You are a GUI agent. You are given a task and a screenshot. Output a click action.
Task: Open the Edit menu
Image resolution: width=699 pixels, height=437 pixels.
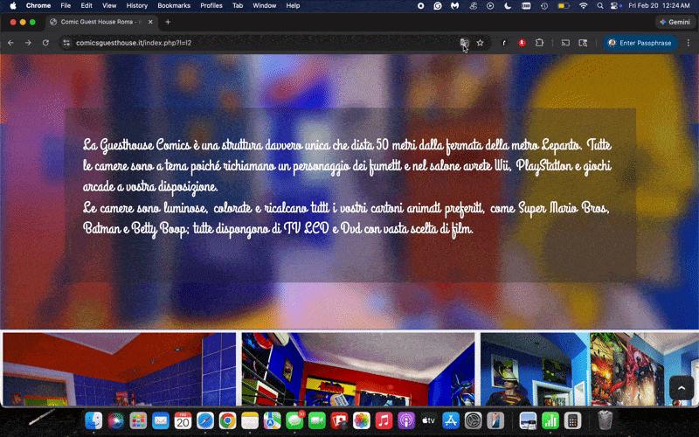coord(87,6)
